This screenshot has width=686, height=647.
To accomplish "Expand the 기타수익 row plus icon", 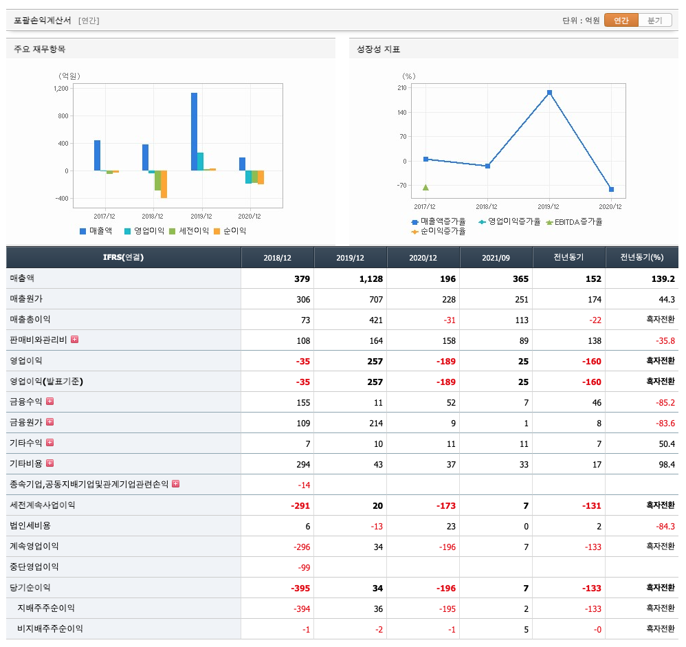I will [x=50, y=442].
